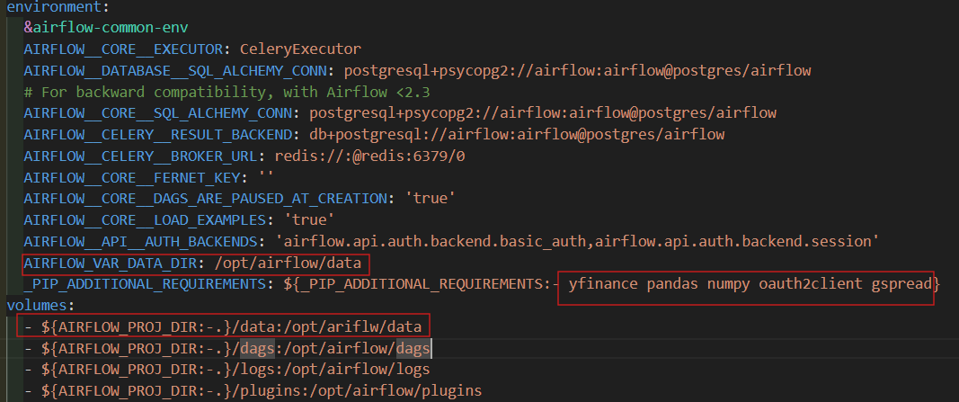
Task: Click the '&airflow-common-env' anchor line
Action: [x=106, y=28]
